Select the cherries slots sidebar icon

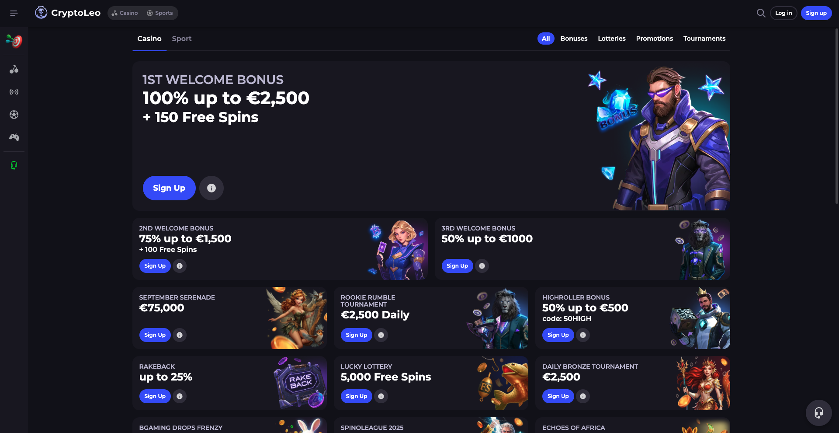14,69
